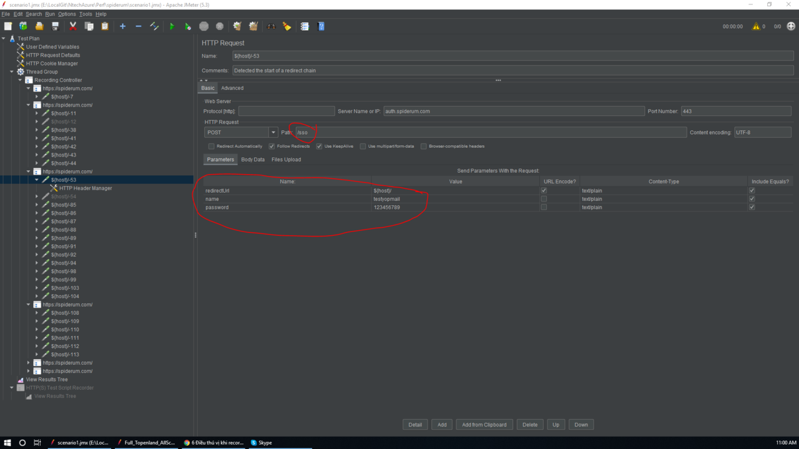Image resolution: width=799 pixels, height=449 pixels.
Task: Open Help with the question-mark icon
Action: click(321, 26)
